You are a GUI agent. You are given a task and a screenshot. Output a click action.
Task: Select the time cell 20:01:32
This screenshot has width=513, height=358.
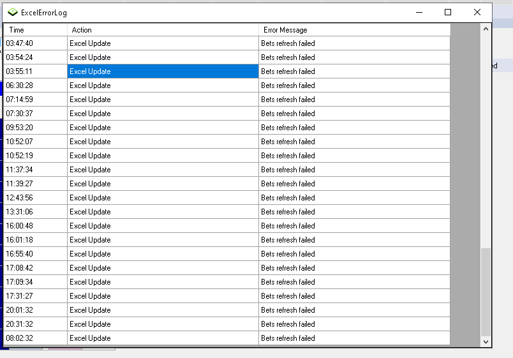point(35,311)
